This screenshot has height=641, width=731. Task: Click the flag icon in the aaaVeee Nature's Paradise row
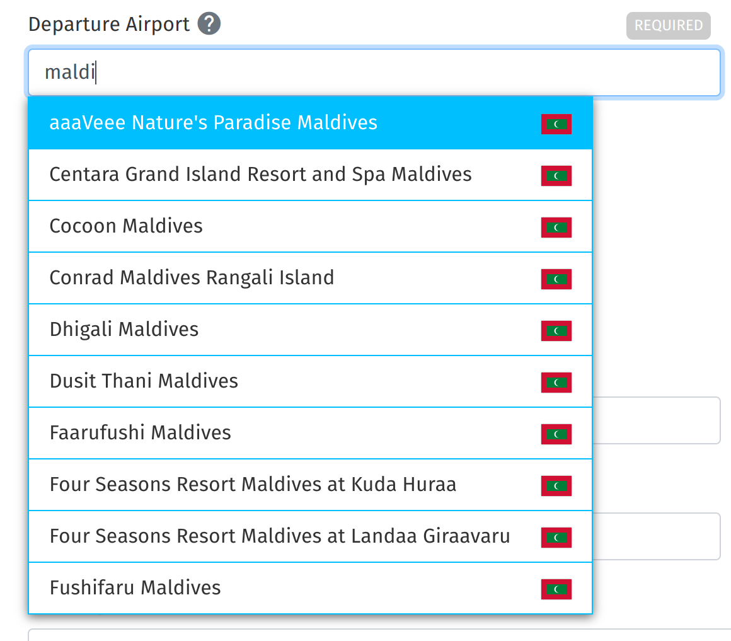pyautogui.click(x=556, y=124)
